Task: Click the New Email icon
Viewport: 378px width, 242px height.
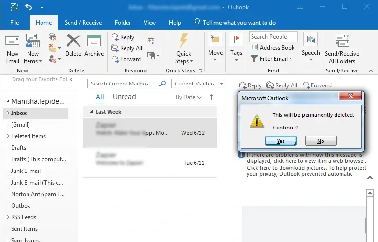Action: coord(12,42)
